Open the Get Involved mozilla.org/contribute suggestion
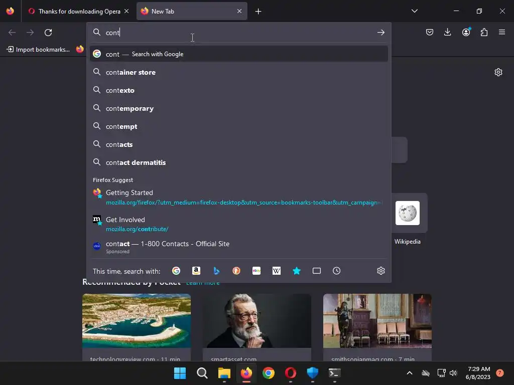The height and width of the screenshot is (385, 514). 238,224
